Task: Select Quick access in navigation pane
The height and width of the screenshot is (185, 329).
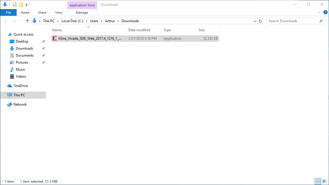Action: (x=23, y=34)
